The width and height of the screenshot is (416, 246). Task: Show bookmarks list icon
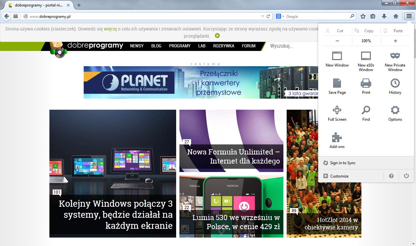coord(373,16)
